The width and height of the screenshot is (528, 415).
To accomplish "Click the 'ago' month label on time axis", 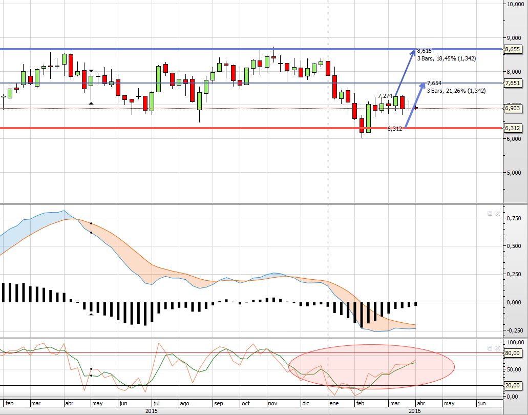I will pos(184,403).
